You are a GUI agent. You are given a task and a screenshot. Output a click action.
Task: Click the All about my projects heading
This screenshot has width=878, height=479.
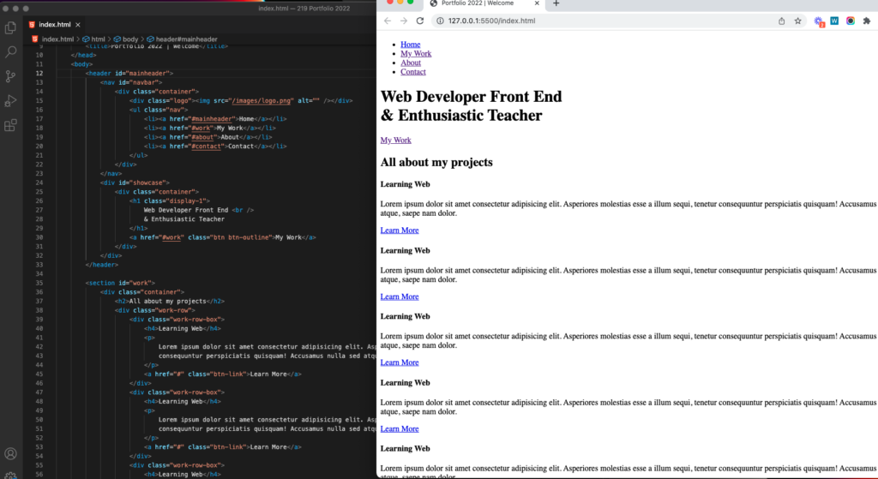(x=436, y=162)
